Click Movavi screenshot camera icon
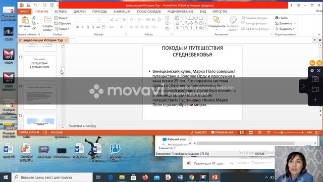The height and width of the screenshot is (182, 323). 315,79
